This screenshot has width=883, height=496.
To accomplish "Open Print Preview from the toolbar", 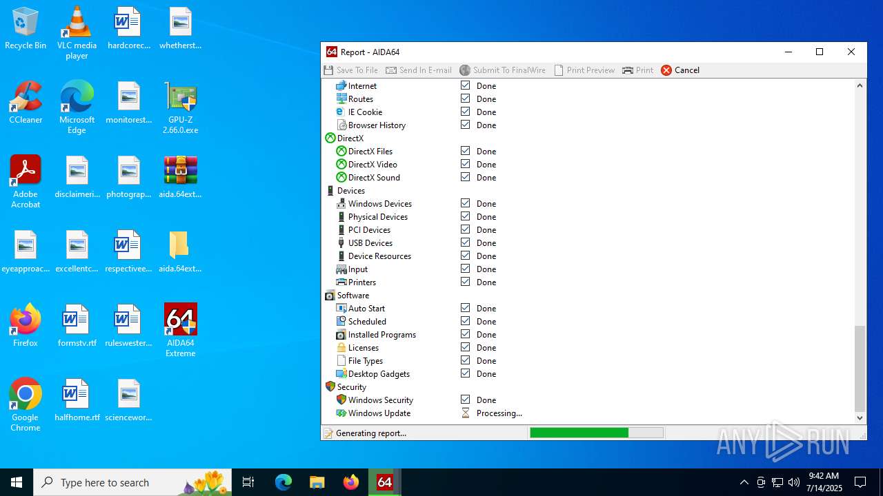I will (584, 70).
